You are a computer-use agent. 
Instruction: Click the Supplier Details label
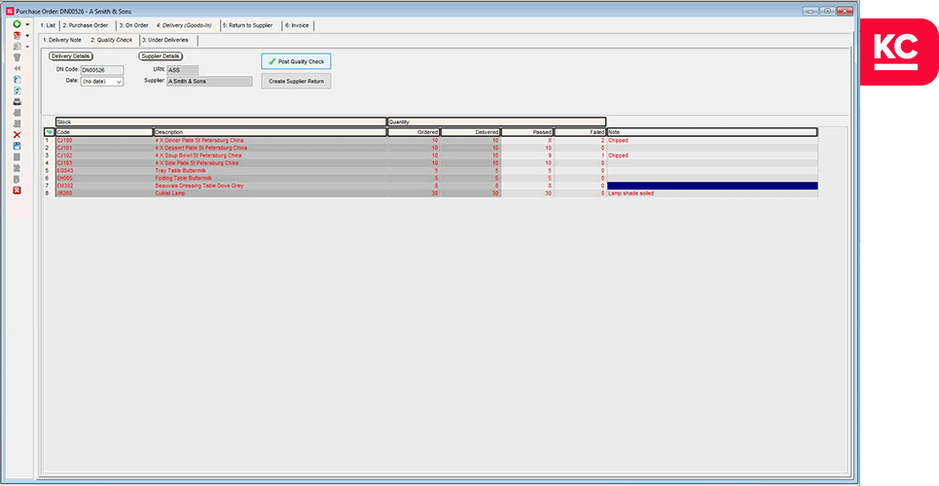(x=162, y=56)
